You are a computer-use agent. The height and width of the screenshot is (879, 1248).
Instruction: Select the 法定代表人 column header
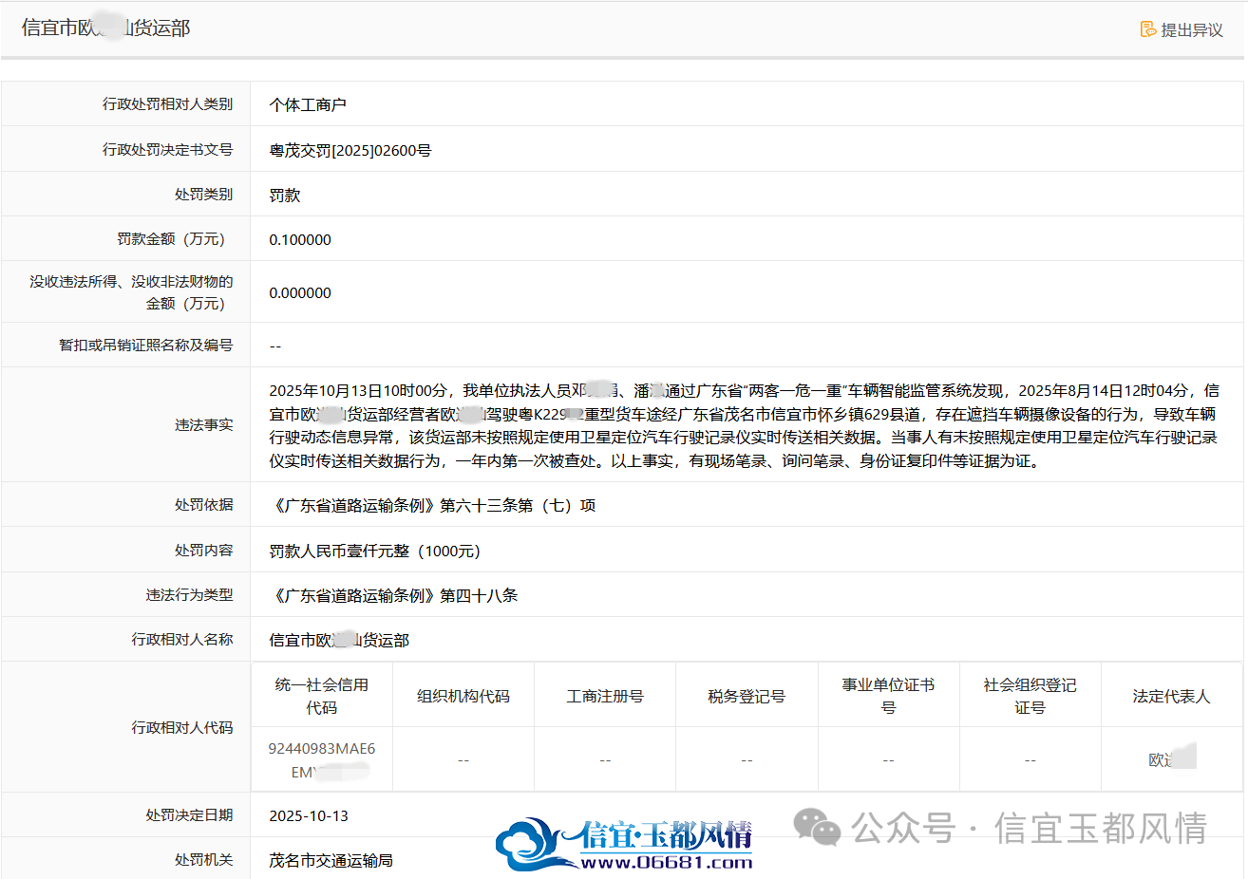[1171, 696]
